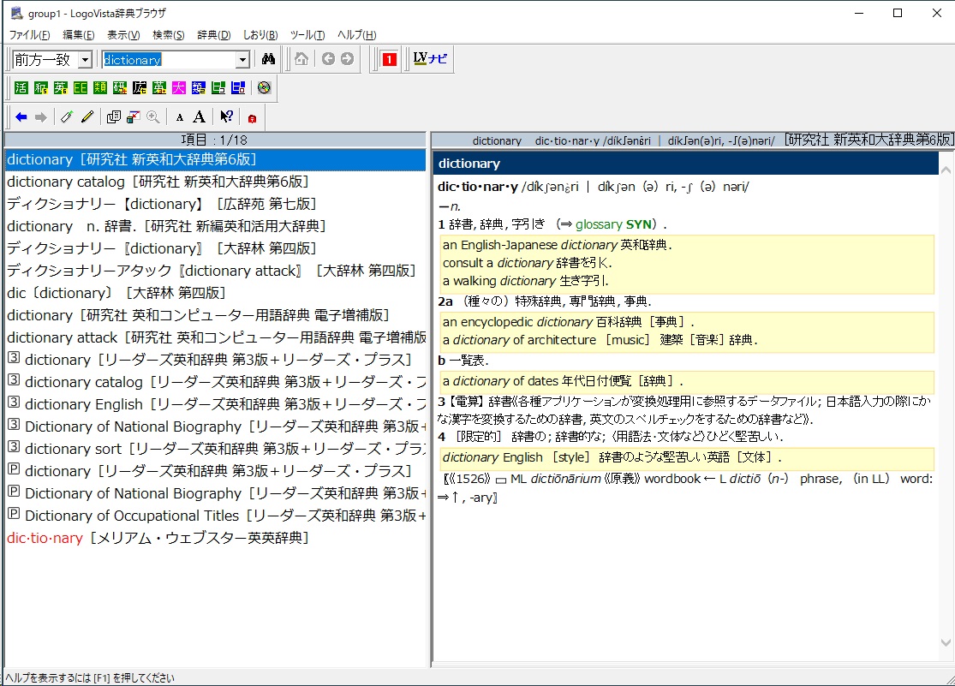Click the CD disc icon
This screenshot has width=955, height=686.
(264, 87)
